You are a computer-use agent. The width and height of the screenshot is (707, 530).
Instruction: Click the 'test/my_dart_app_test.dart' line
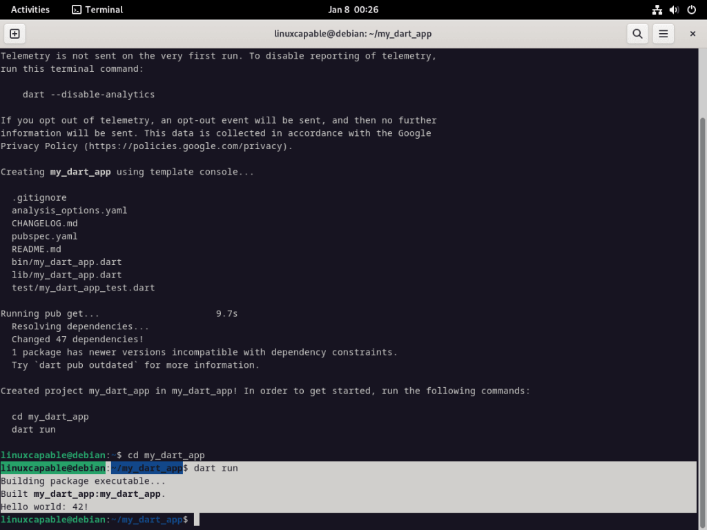point(84,288)
